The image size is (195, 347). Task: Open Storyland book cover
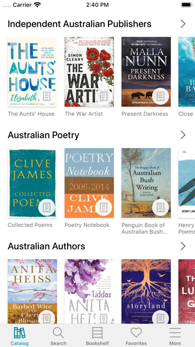tap(146, 292)
